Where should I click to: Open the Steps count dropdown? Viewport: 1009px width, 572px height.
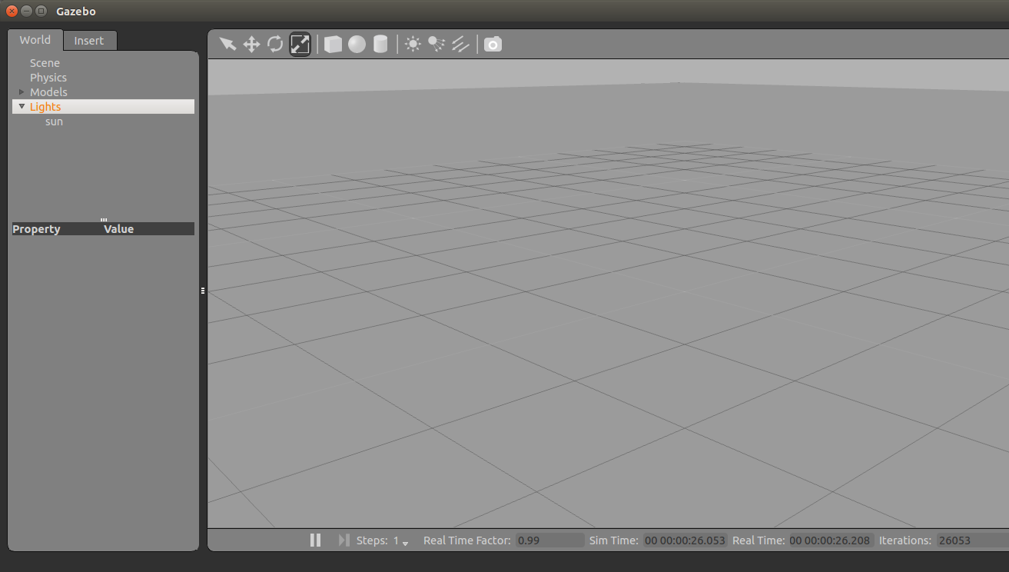(405, 542)
